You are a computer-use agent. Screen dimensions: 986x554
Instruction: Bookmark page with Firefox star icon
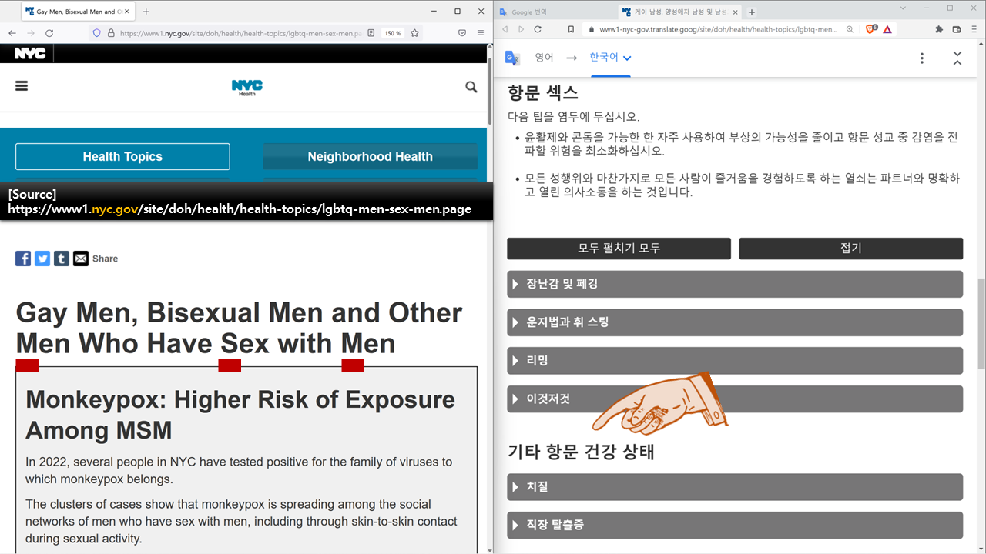point(414,33)
